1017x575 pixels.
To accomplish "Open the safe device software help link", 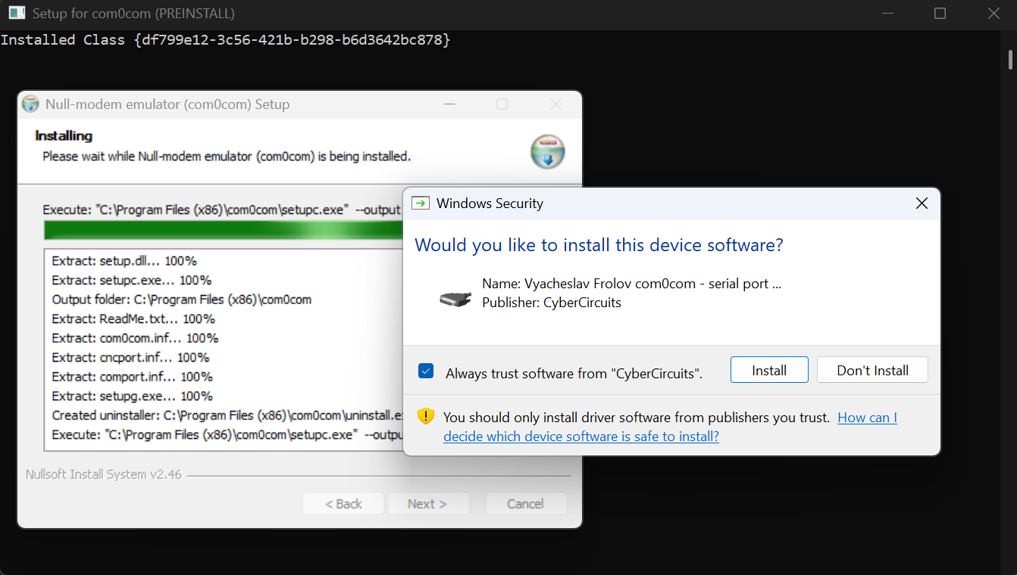I will tap(580, 437).
